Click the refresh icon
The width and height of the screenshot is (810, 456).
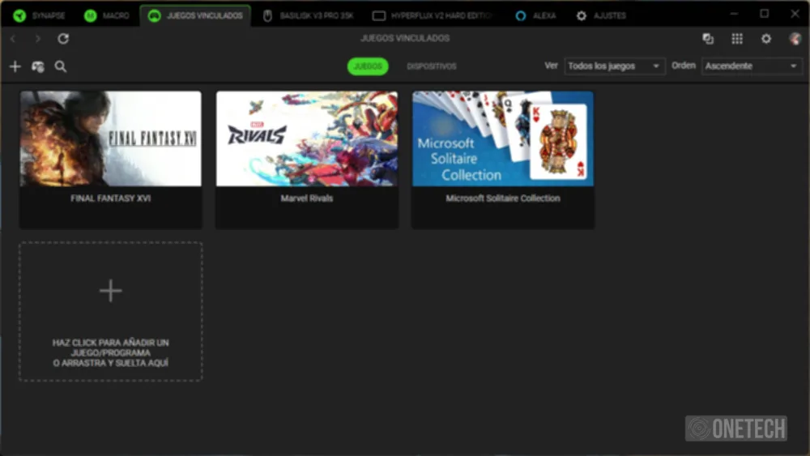coord(63,39)
